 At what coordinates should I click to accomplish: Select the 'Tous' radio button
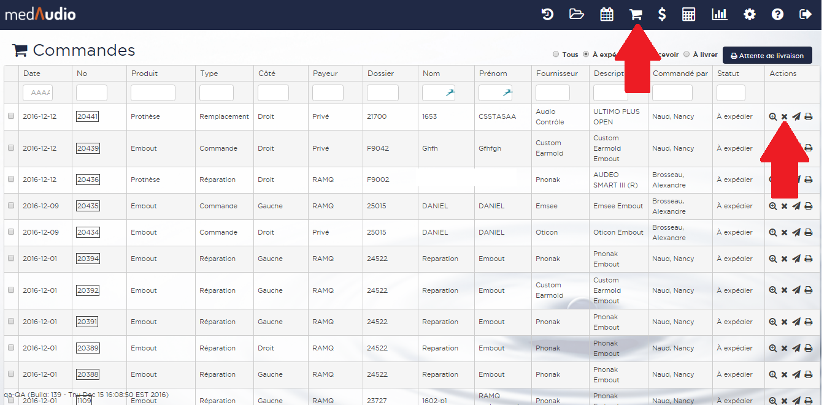[556, 55]
